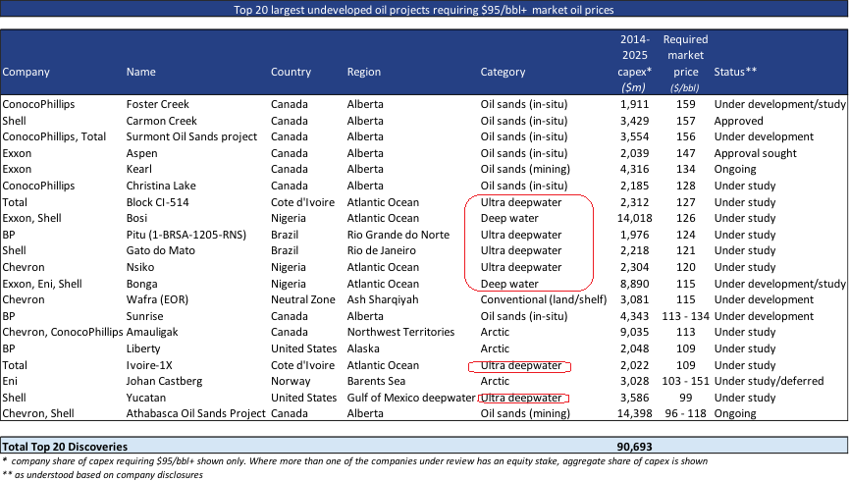Click the Barents Sea region cell
849x481 pixels.
[376, 381]
